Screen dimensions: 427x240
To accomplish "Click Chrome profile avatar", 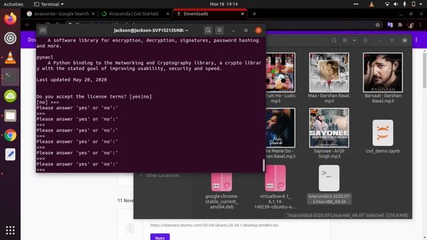I will pos(410,25).
